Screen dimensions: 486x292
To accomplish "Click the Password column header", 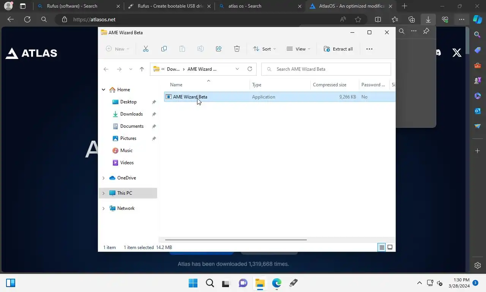I will tap(374, 85).
